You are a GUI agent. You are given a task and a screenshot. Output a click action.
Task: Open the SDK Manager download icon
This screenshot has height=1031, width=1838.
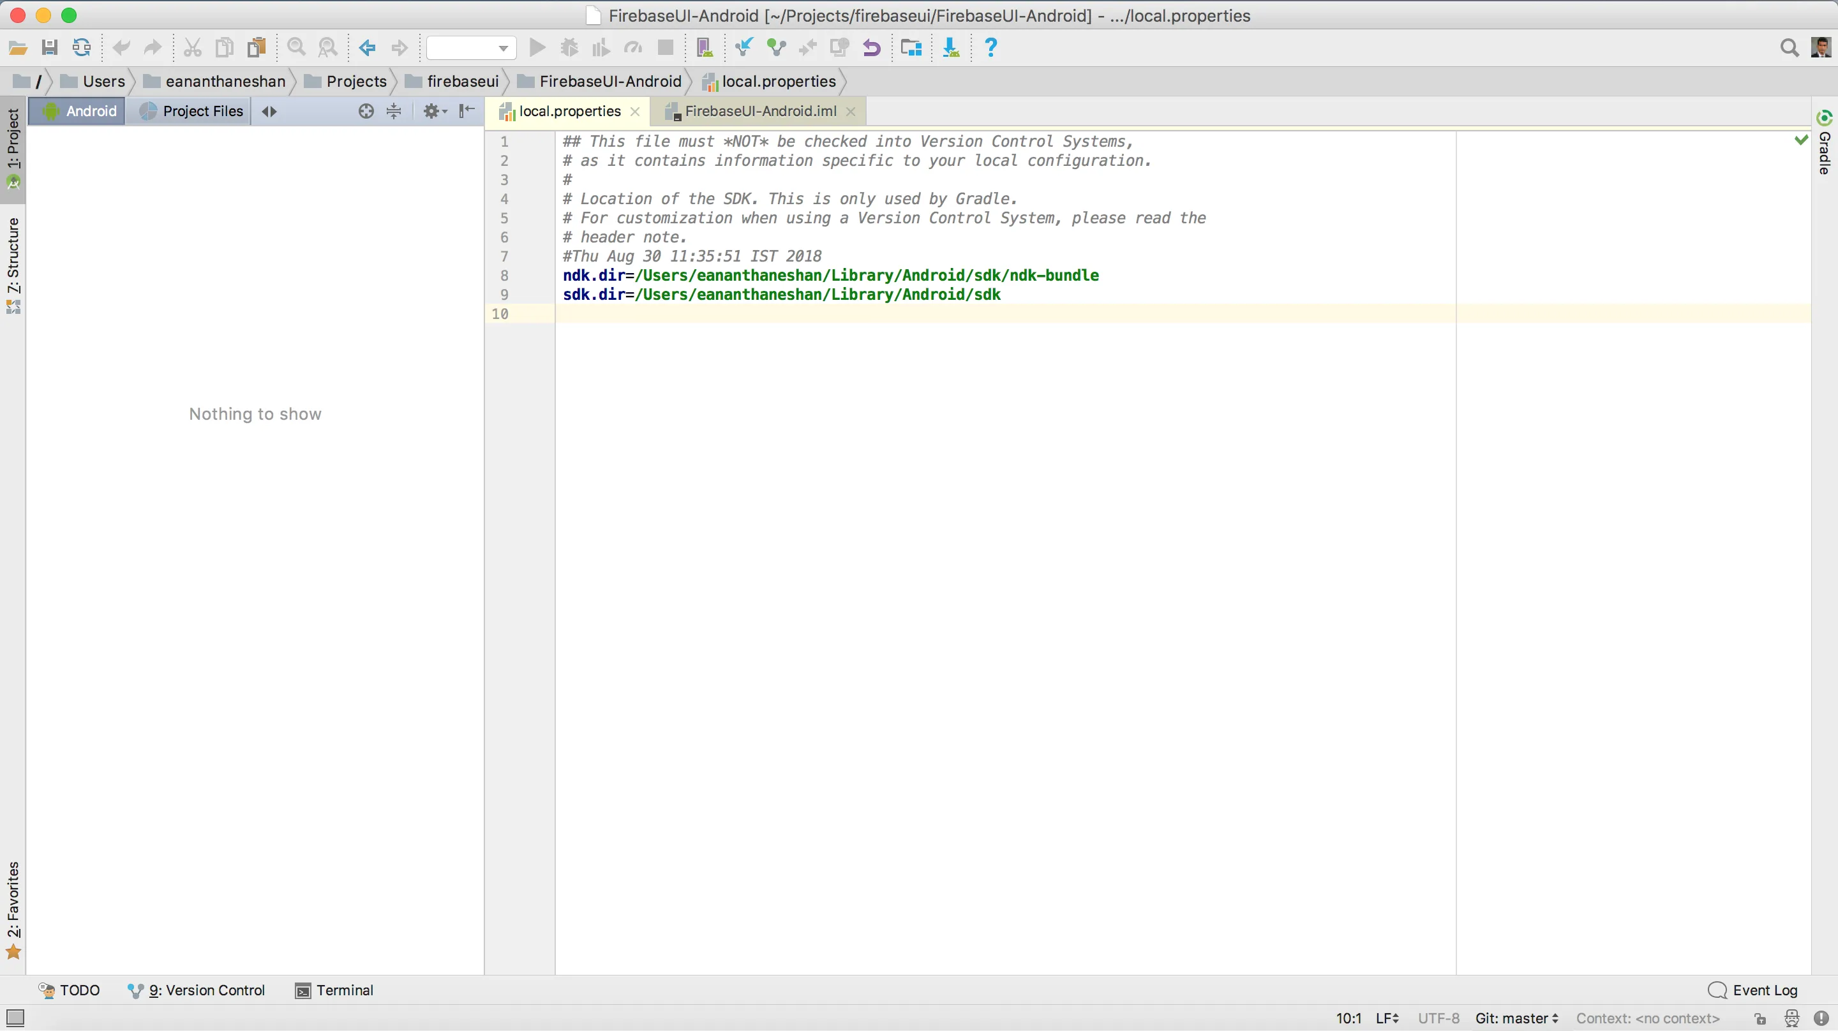[x=950, y=48]
